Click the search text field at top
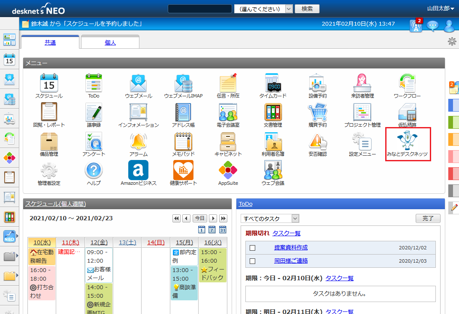Screen dimensions: 459x314 click(x=200, y=9)
